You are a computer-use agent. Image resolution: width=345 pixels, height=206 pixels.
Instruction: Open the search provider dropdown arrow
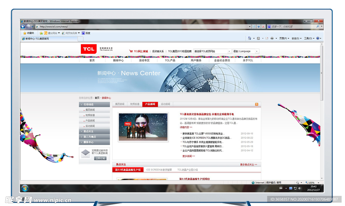[x=322, y=26]
